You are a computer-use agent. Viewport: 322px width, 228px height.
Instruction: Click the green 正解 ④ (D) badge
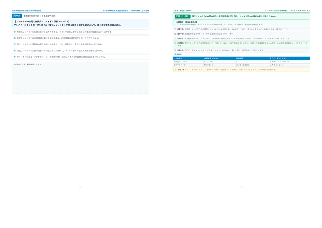(x=182, y=16)
